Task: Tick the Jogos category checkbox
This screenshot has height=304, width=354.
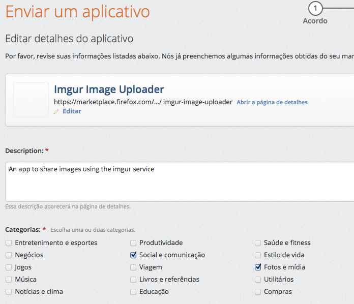Action: click(x=9, y=267)
